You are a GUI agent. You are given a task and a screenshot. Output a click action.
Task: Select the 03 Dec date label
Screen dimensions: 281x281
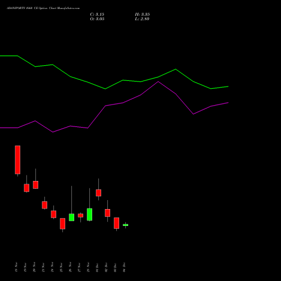click(x=115, y=267)
